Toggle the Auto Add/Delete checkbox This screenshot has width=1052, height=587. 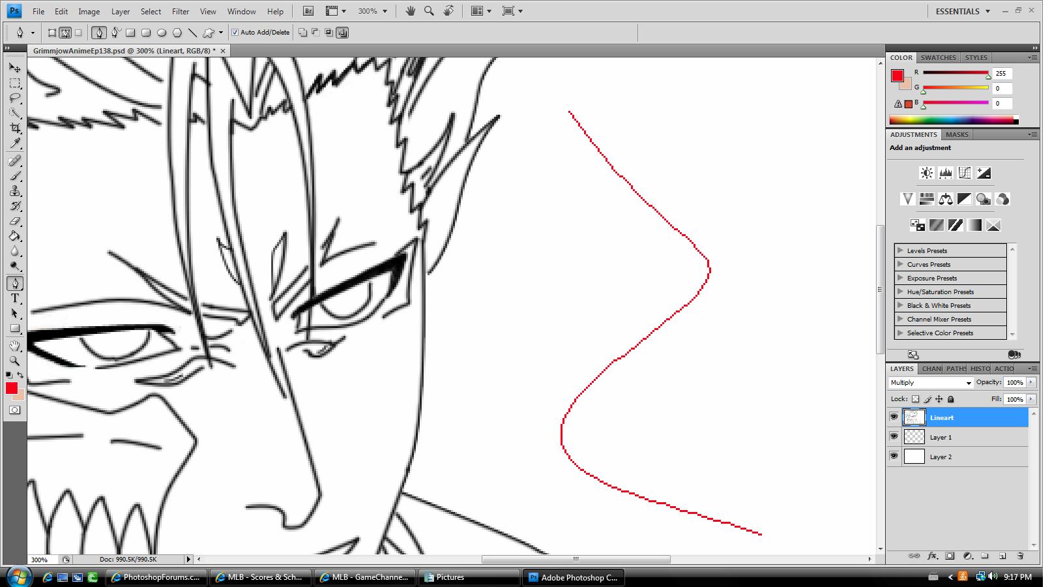pyautogui.click(x=235, y=32)
